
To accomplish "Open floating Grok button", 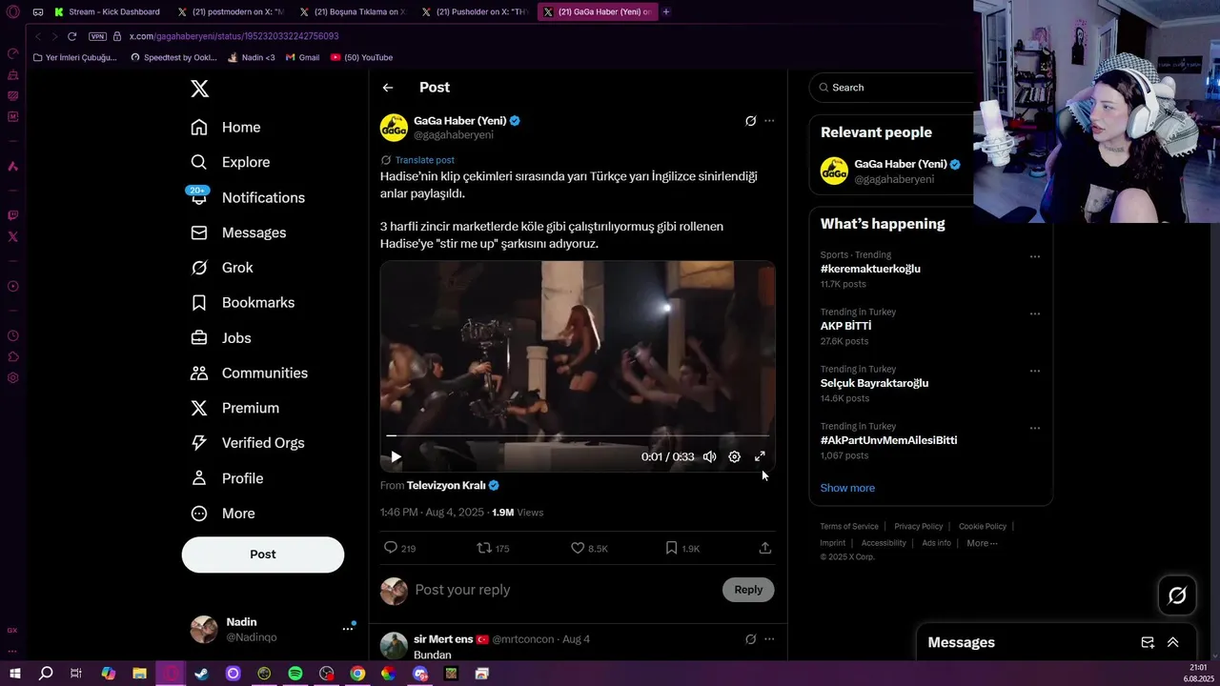I will click(x=1177, y=595).
